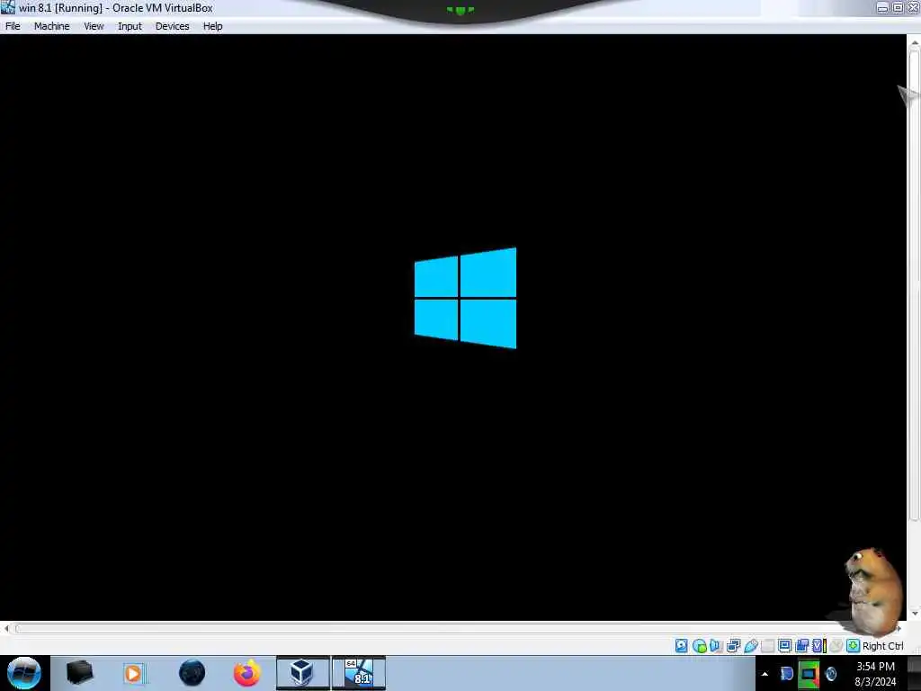Click the Show desktop strip
921x691 pixels.
(x=914, y=673)
